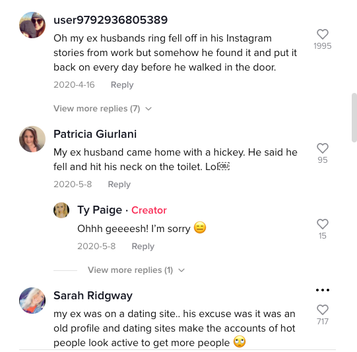Like Sarah Ridgway's dating site comment
The width and height of the screenshot is (357, 352).
(x=323, y=310)
